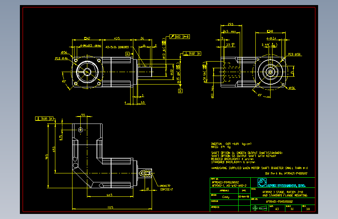Select the '26.5 max.' dimension
This screenshot has width=338, height=219.
[x=229, y=31]
